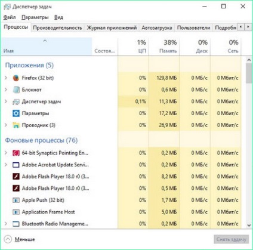Screen dimensions: 253x250
Task: Expand the Проводник (3) process group
Action: [6, 125]
